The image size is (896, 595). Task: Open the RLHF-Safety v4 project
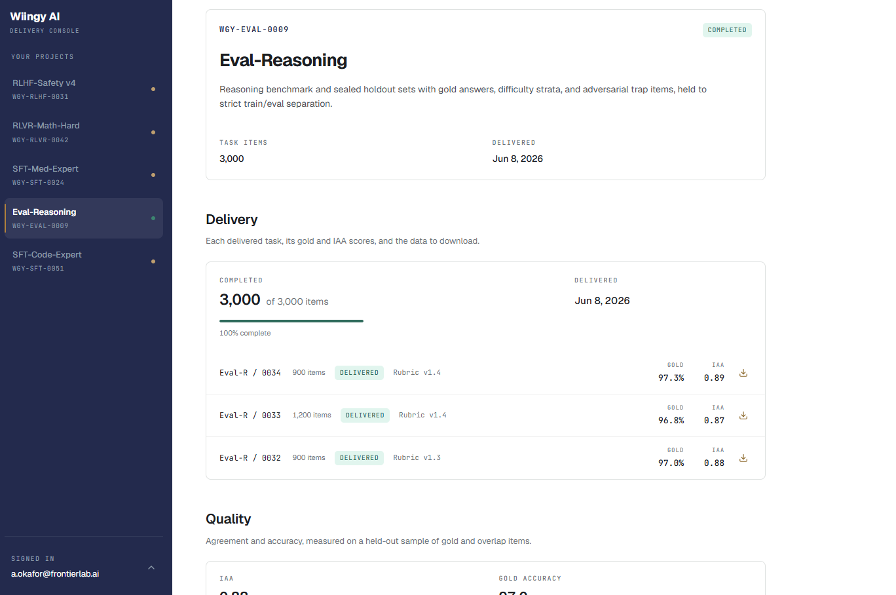tap(84, 89)
